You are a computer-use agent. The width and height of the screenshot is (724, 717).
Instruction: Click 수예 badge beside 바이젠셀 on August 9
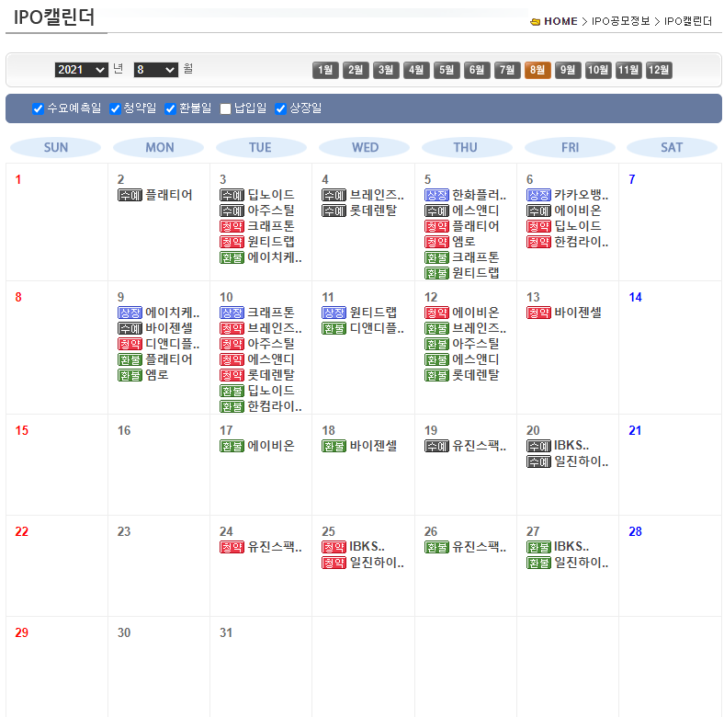click(130, 328)
